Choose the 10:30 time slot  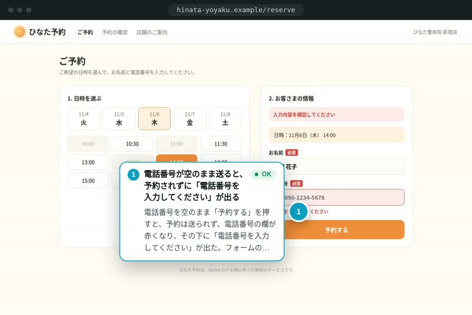coord(132,143)
